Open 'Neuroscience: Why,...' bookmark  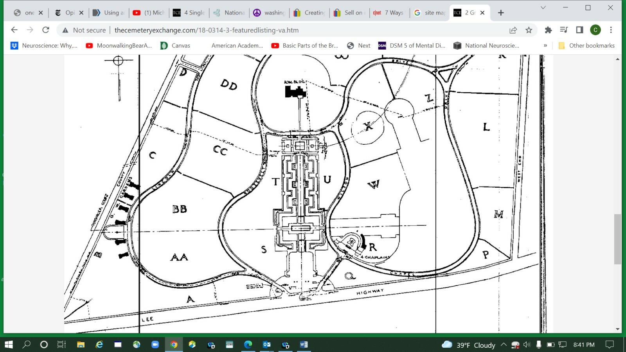click(44, 46)
